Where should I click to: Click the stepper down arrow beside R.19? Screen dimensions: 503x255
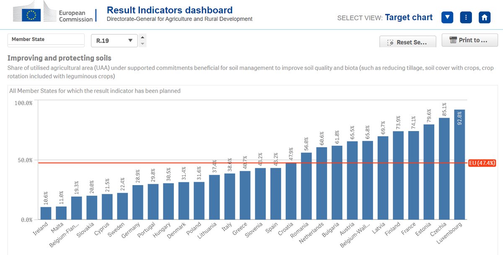[x=143, y=43]
